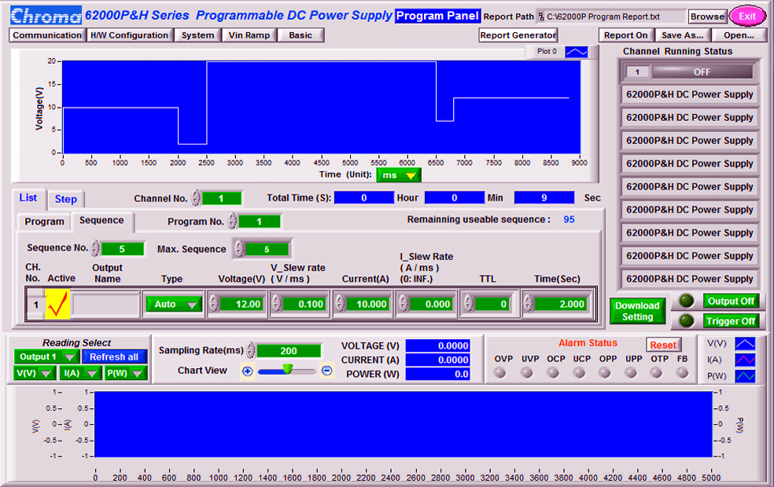Screen dimensions: 774x487
Task: Click the UPP alarm indicator
Action: tap(631, 372)
